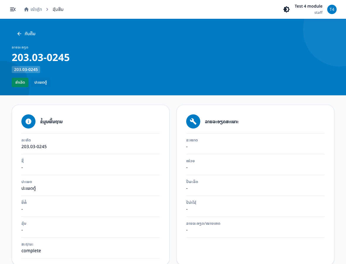The image size is (346, 264).
Task: Click the status value complete
Action: tap(31, 251)
